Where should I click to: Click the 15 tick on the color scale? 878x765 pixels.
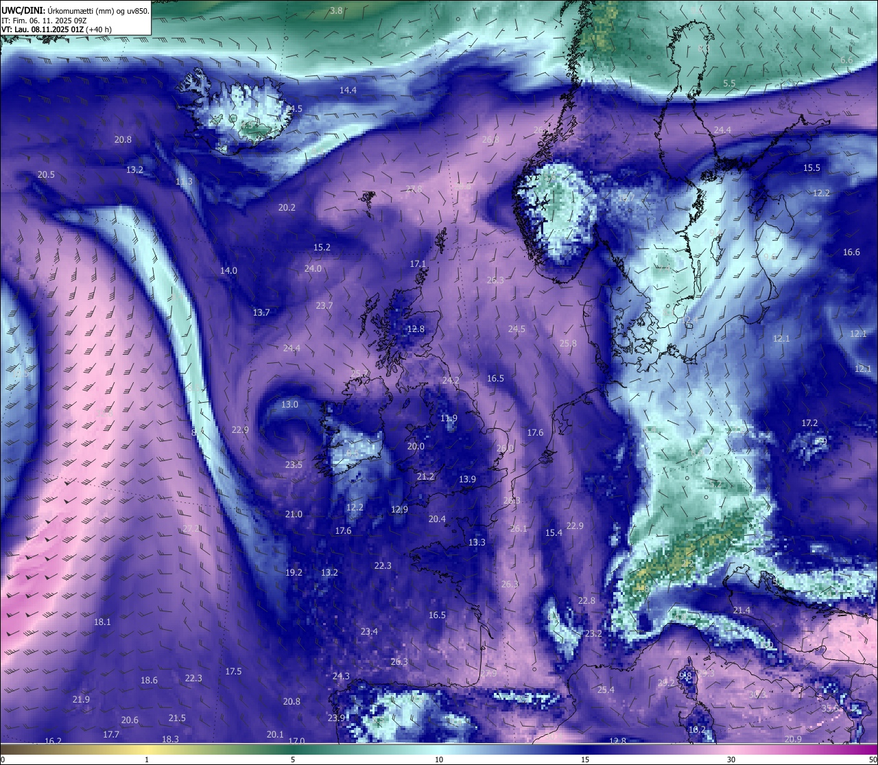point(585,760)
